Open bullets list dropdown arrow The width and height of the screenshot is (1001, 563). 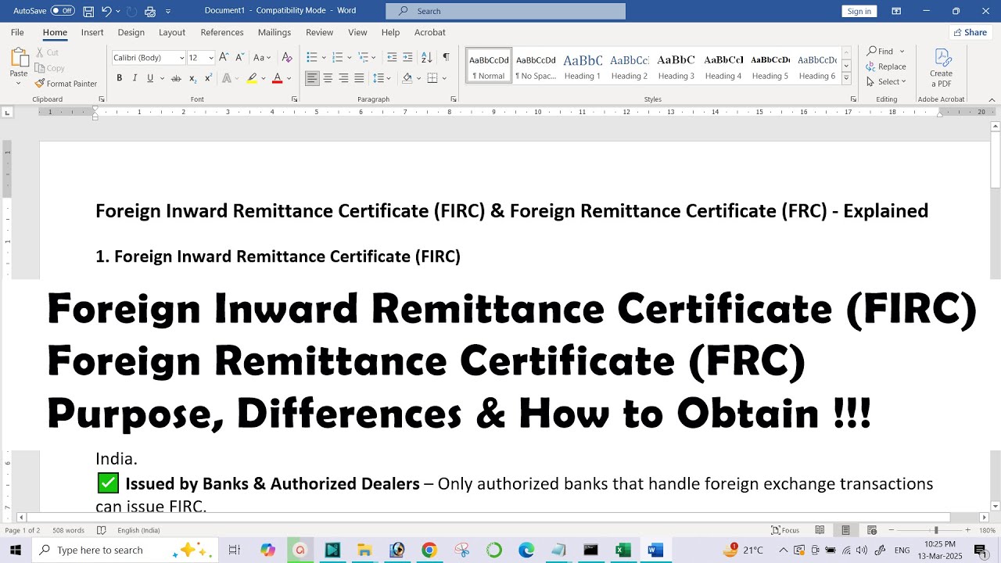(325, 58)
